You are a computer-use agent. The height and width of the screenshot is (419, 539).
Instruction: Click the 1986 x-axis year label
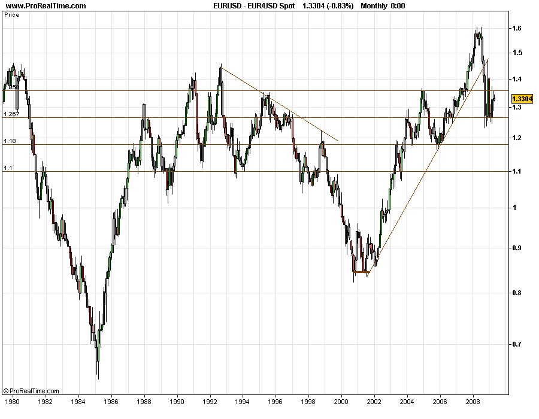pyautogui.click(x=111, y=402)
